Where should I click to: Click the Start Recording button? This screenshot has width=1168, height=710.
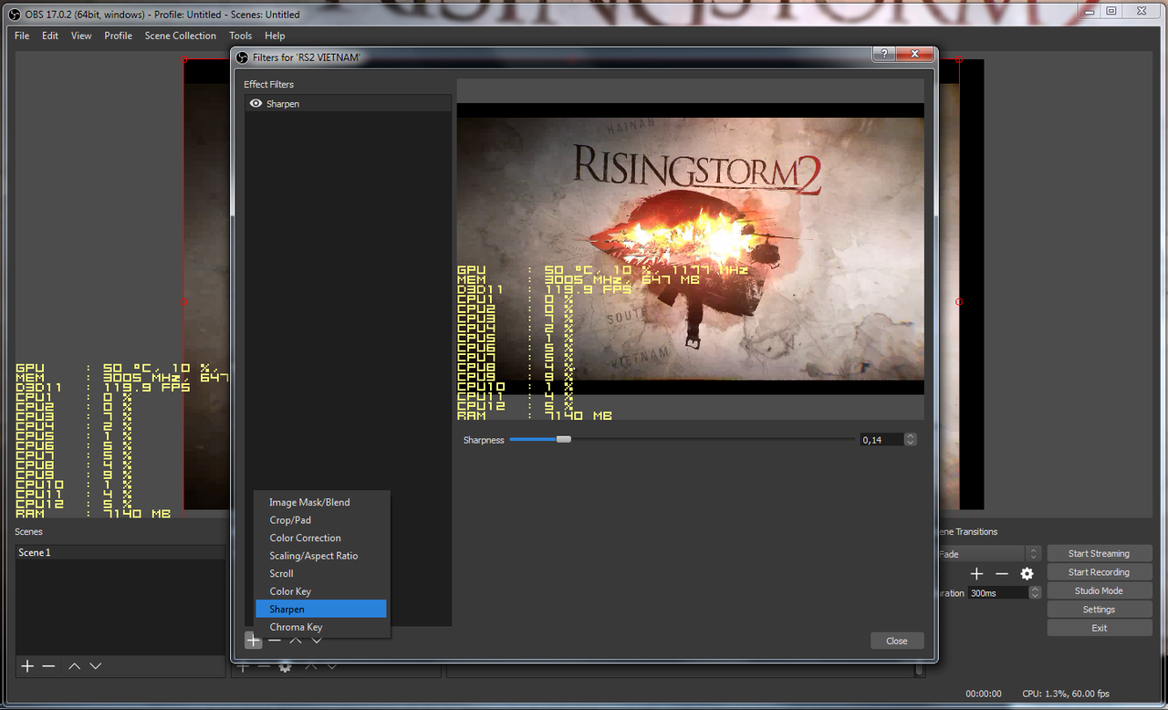(x=1099, y=572)
